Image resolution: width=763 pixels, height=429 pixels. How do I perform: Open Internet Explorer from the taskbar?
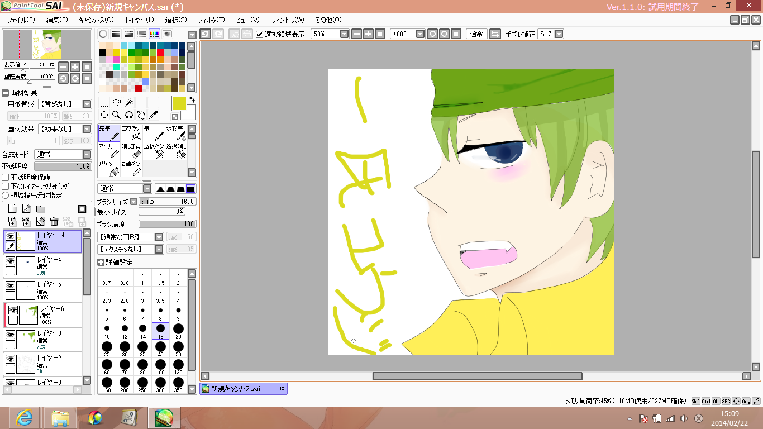tap(23, 417)
